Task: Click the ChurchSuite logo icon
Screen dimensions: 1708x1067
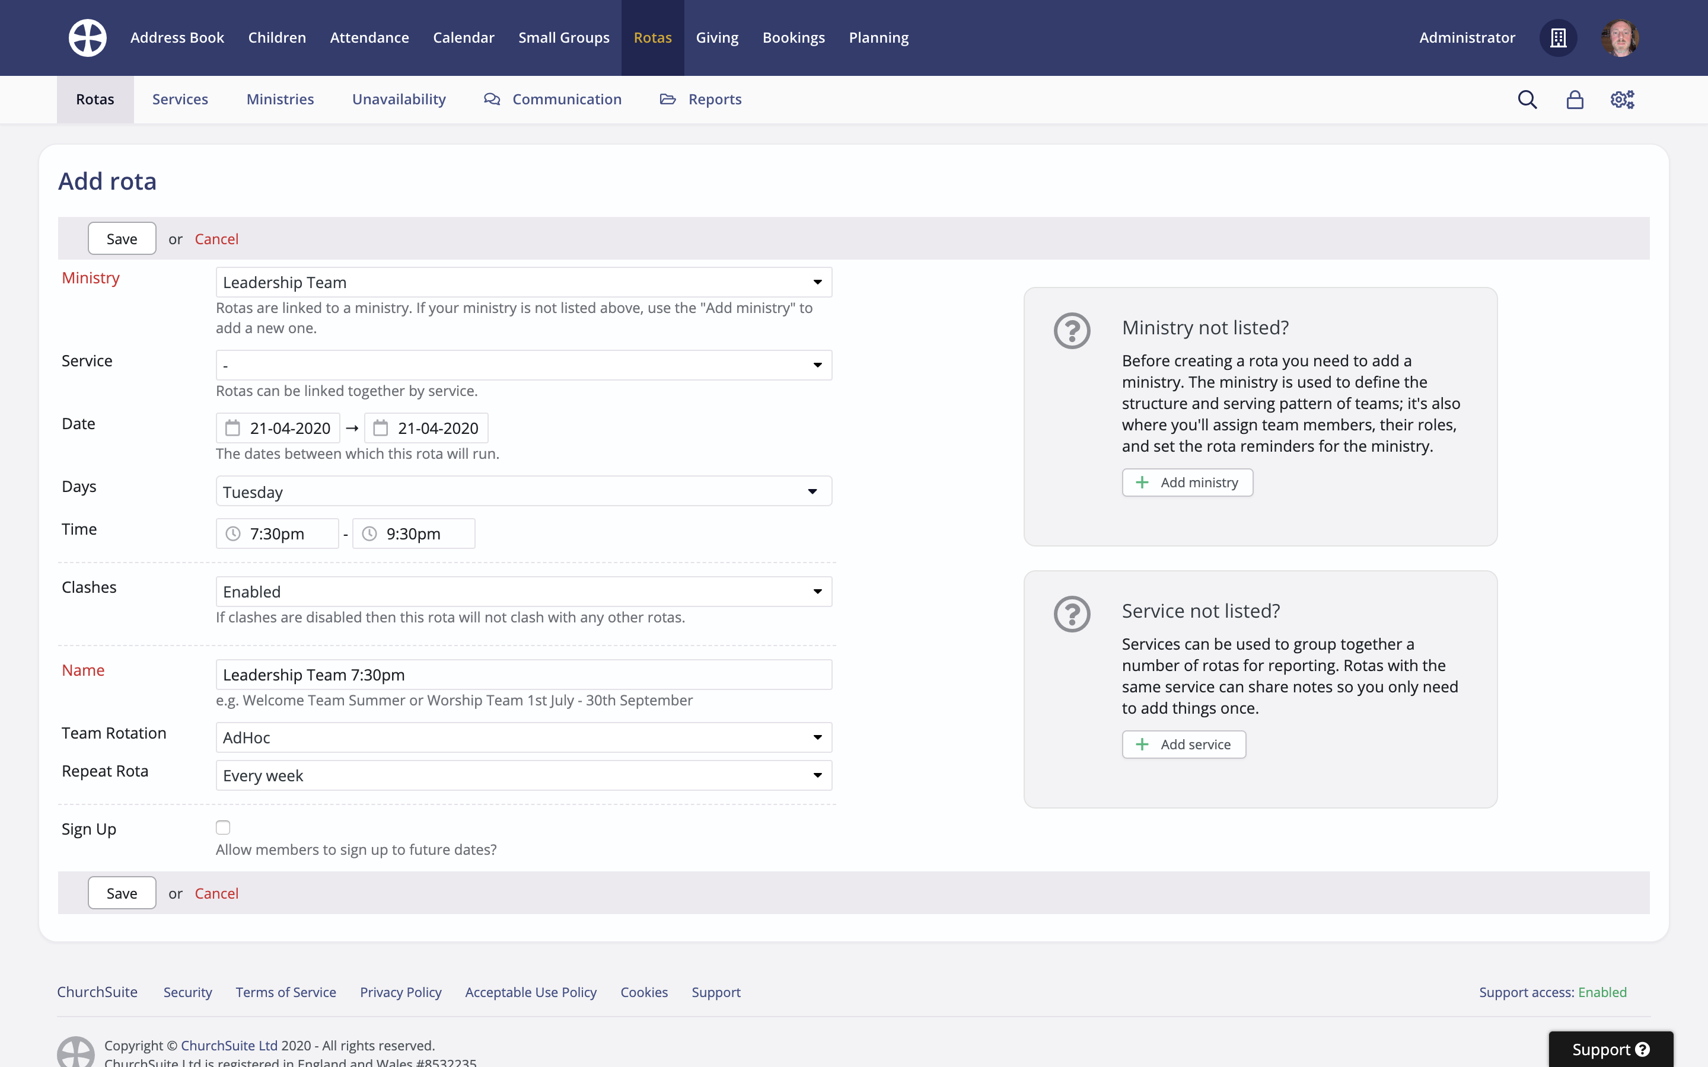Action: coord(88,37)
